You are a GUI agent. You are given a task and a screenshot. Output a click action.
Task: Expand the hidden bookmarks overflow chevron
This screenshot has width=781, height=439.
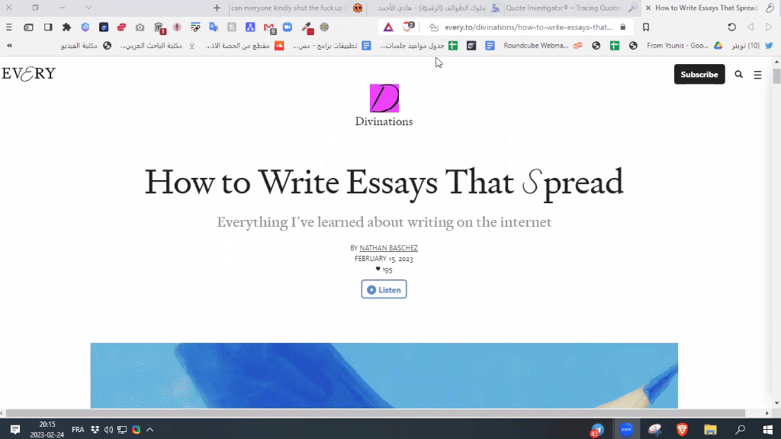point(9,46)
